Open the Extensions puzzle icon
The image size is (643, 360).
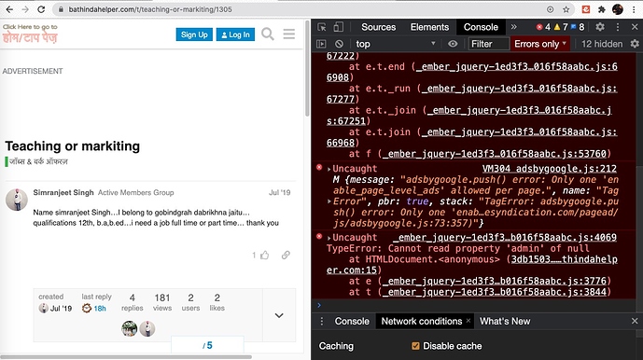coord(602,9)
